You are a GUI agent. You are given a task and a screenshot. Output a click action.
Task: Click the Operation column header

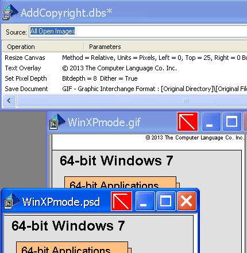tap(43, 47)
